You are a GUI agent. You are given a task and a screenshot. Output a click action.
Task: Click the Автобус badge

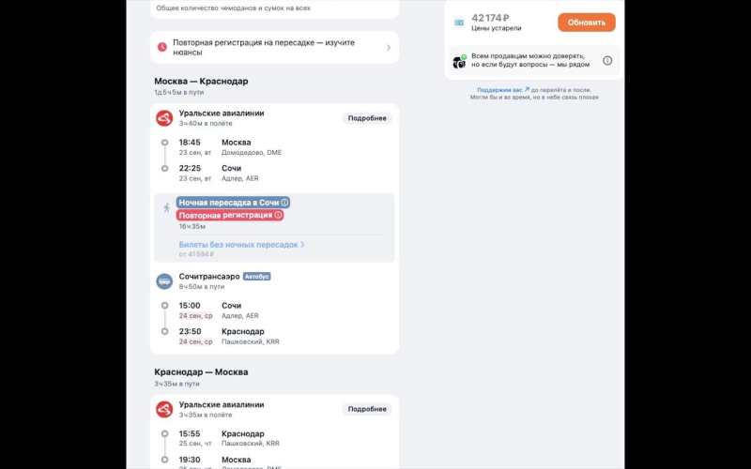pyautogui.click(x=256, y=277)
